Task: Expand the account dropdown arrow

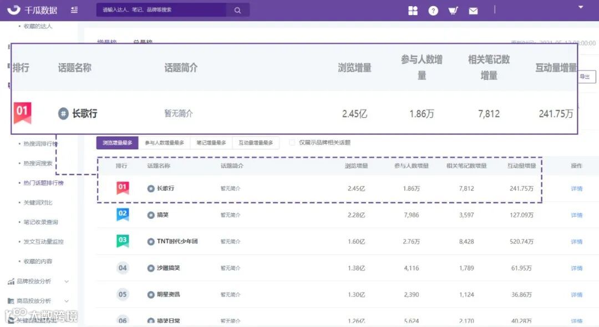Action: point(581,7)
